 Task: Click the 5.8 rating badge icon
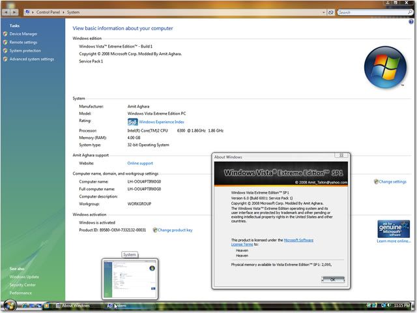pos(132,122)
